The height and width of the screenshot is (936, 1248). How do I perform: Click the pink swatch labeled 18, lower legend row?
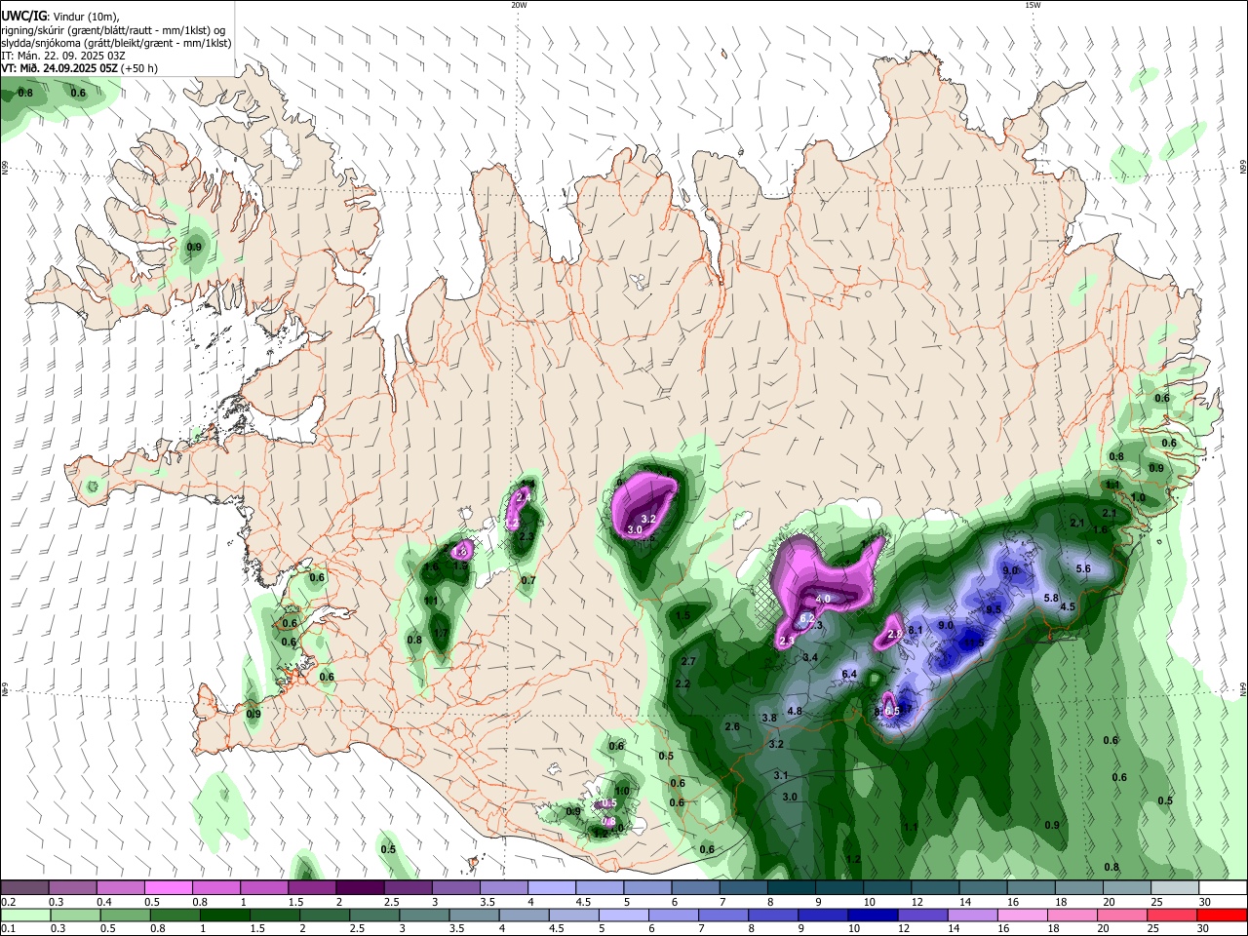(x=1073, y=916)
